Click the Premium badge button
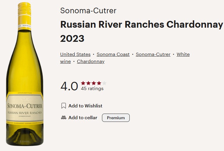 tap(116, 118)
